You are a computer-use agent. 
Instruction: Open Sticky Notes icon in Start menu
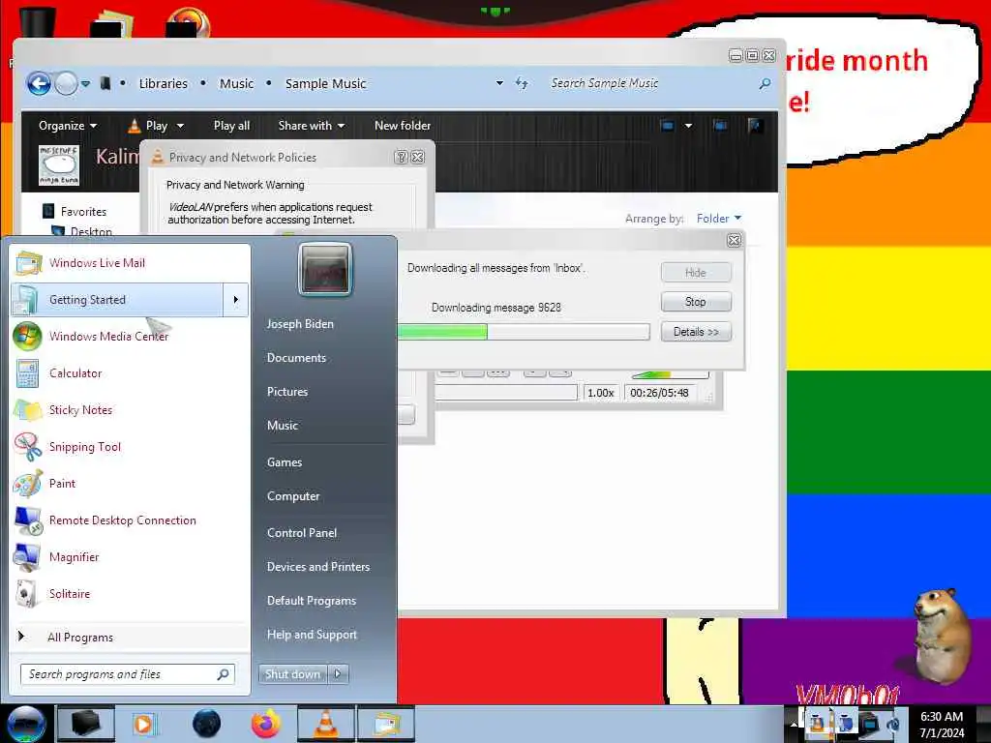(x=28, y=409)
